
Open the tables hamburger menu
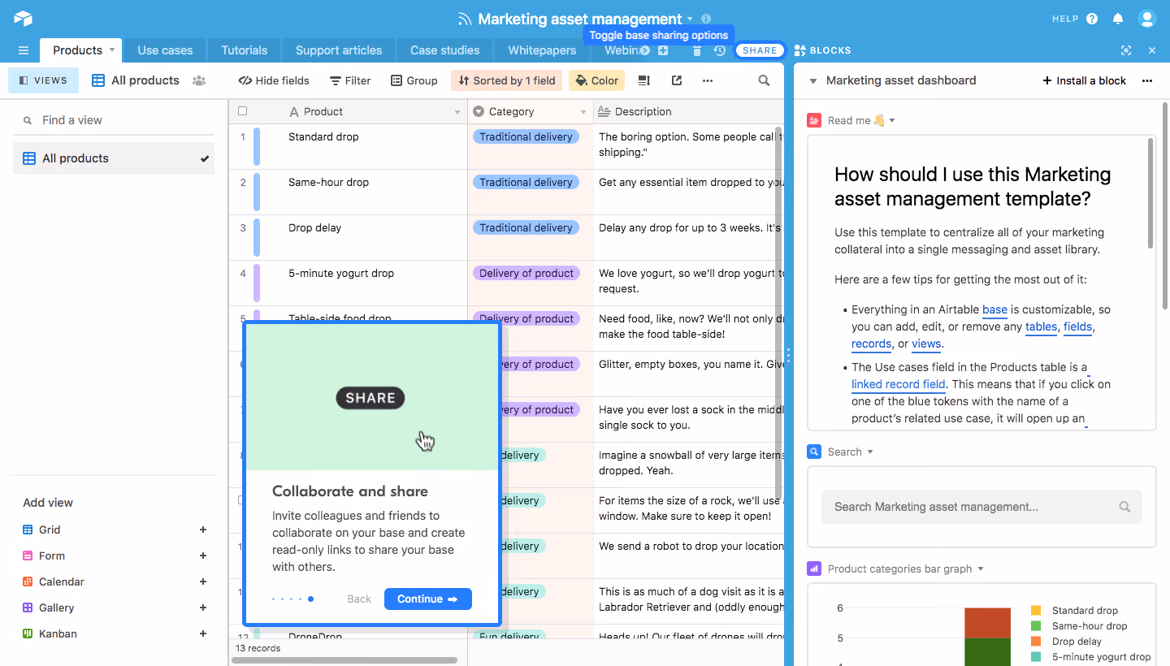pyautogui.click(x=24, y=50)
